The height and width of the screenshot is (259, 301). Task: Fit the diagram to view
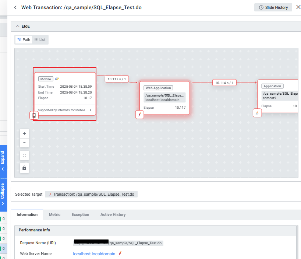(24, 155)
